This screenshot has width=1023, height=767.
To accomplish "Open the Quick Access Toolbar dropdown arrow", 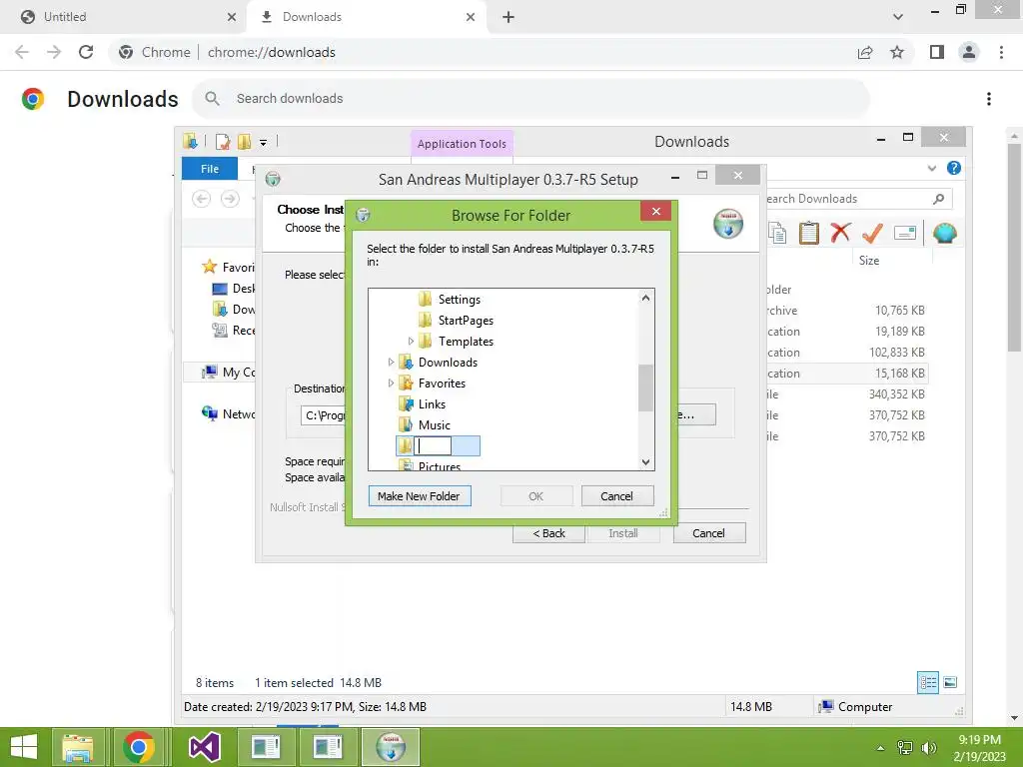I will tap(263, 142).
